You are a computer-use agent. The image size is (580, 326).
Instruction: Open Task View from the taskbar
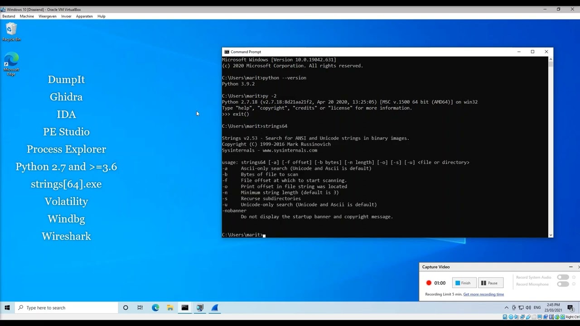coord(140,308)
